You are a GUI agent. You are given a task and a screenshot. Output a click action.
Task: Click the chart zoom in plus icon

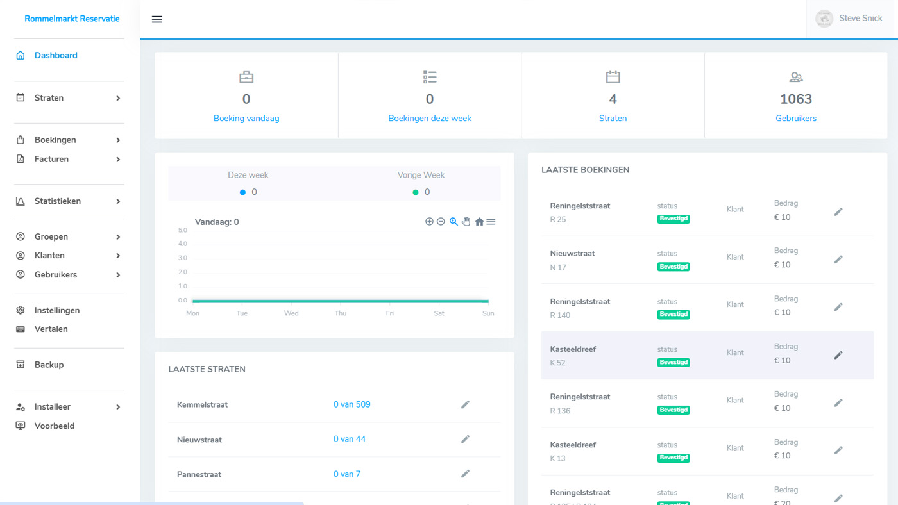point(429,222)
